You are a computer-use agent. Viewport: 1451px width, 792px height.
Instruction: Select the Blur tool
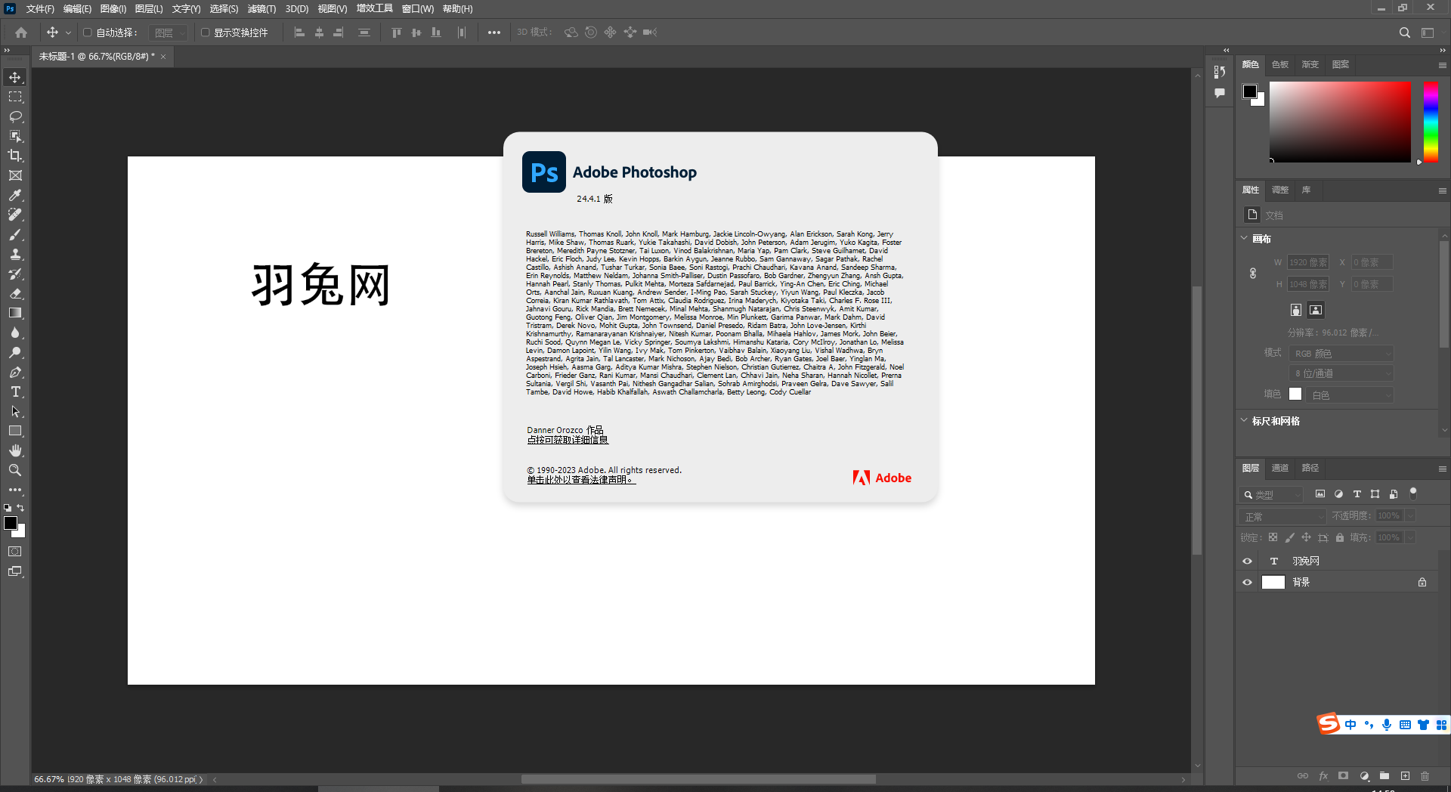pos(15,333)
